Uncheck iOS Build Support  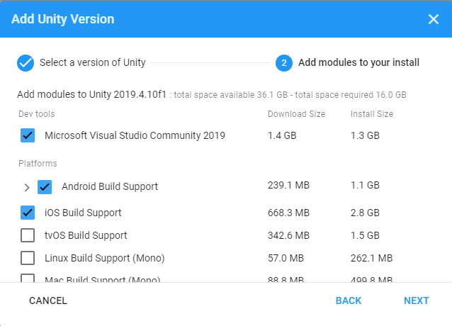[x=28, y=212]
